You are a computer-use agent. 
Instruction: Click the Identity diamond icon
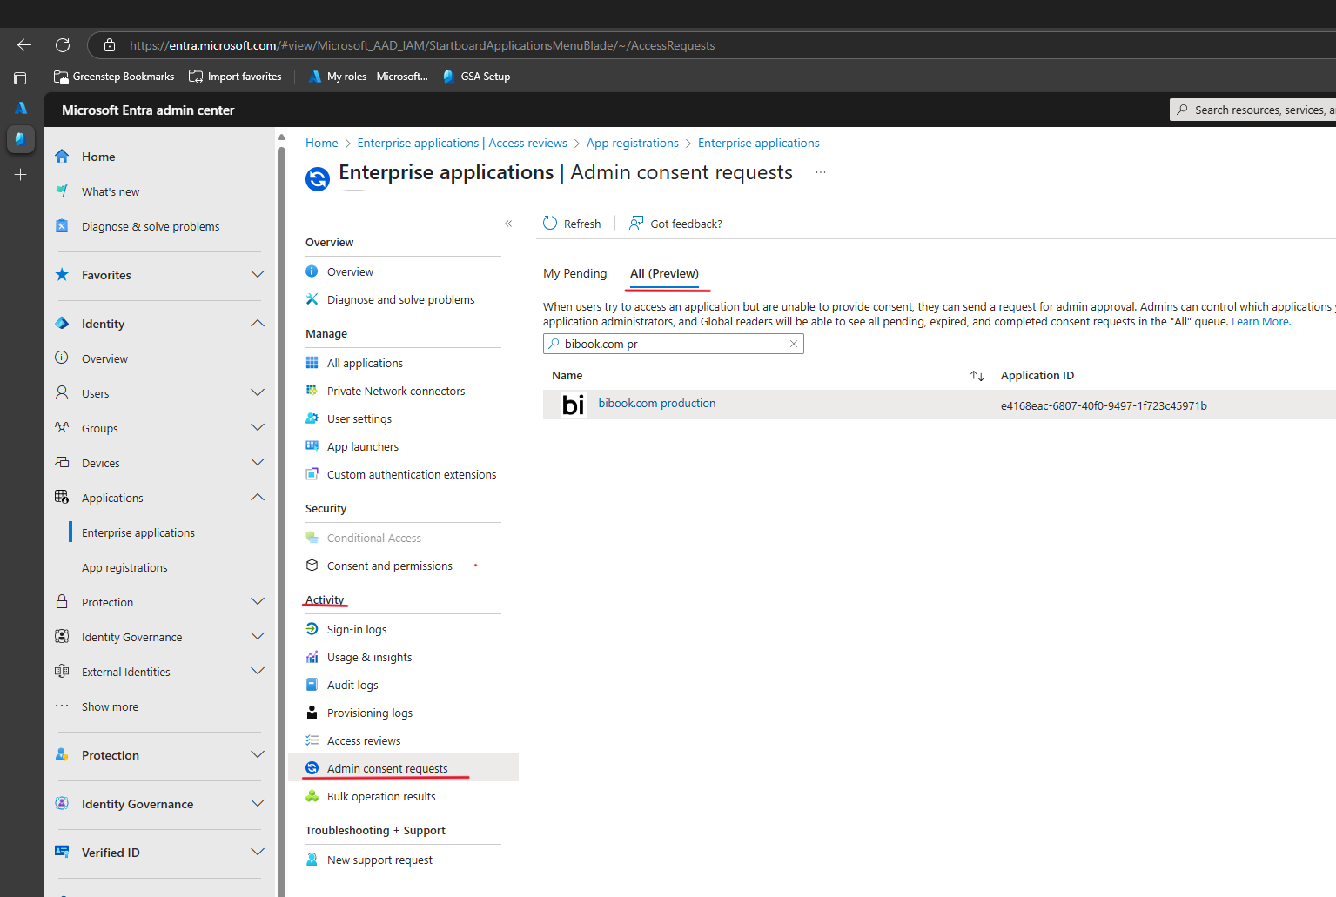pos(62,324)
